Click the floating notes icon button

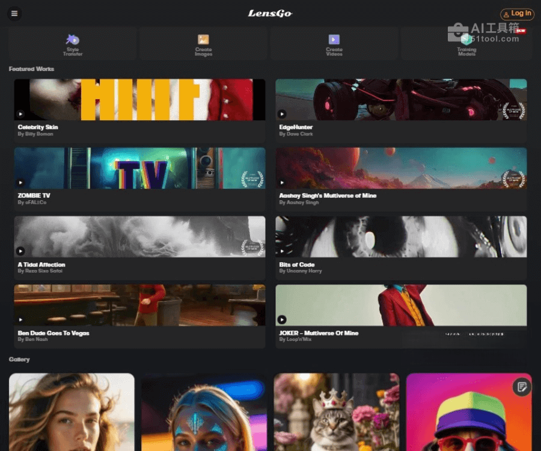(522, 387)
